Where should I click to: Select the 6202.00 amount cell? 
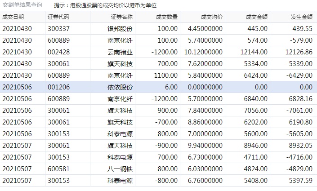(x=256, y=122)
